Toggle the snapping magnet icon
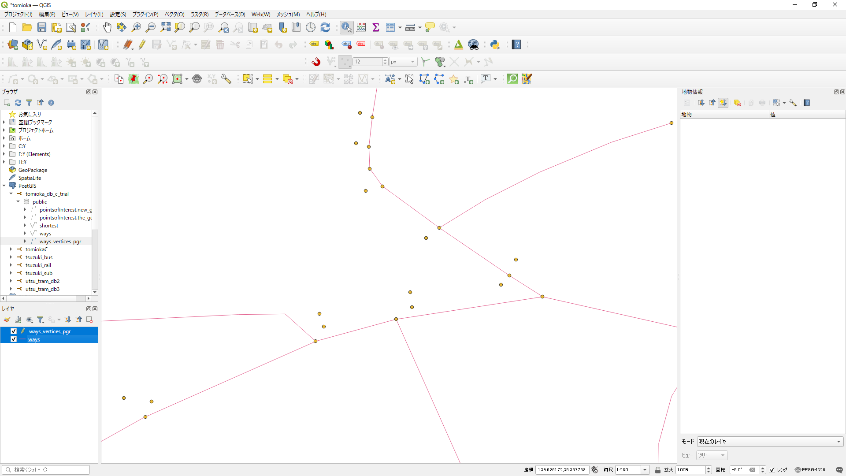 pos(316,62)
